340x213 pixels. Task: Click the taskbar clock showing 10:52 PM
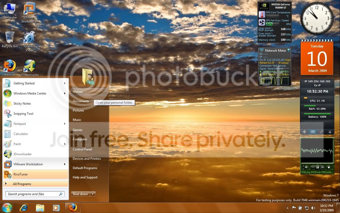pyautogui.click(x=326, y=208)
